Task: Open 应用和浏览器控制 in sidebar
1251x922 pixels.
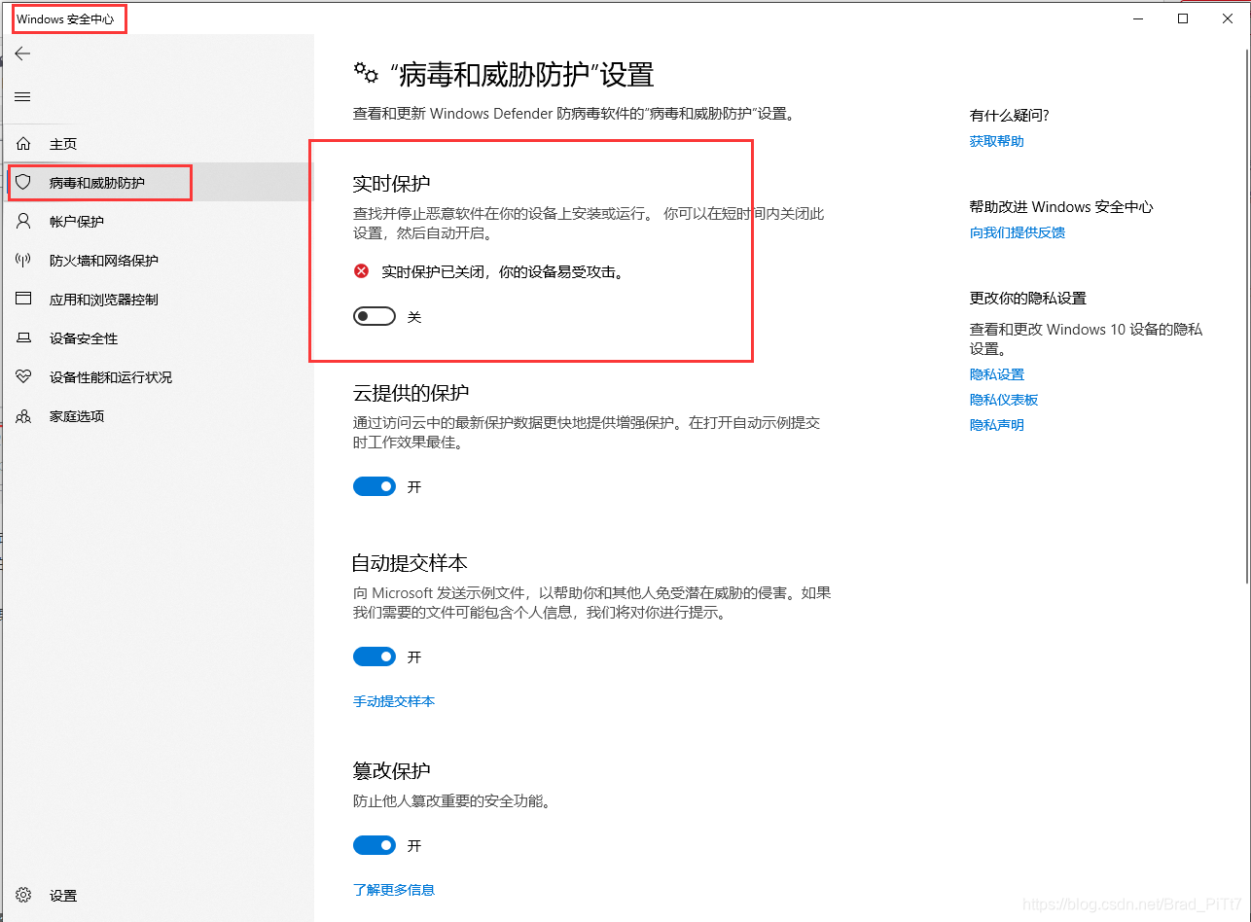Action: 158,299
